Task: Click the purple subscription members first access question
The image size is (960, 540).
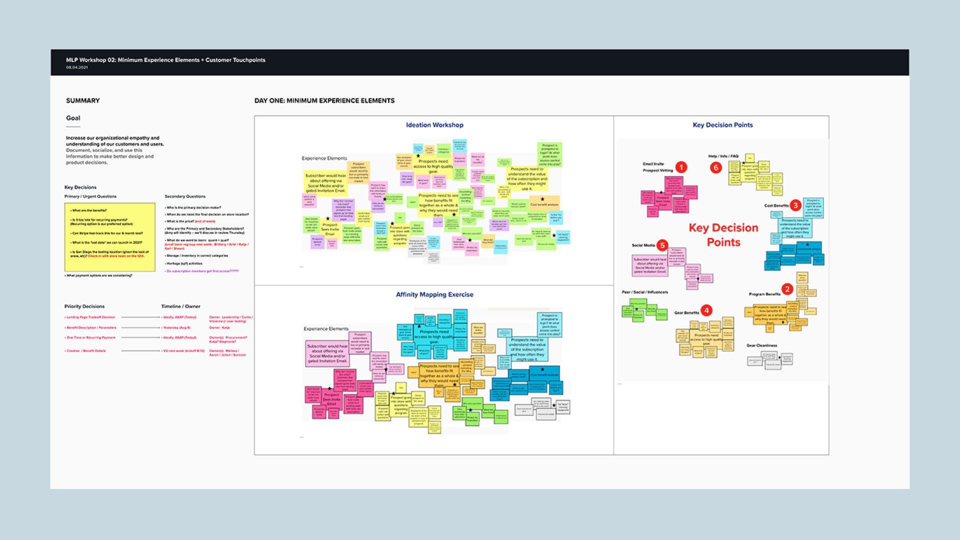Action: 201,270
